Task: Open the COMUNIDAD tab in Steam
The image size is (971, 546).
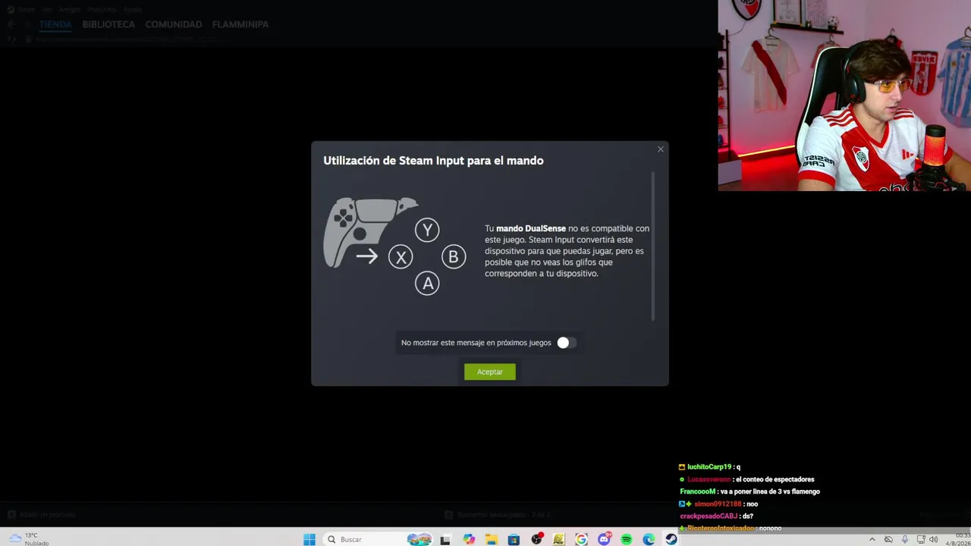Action: click(x=174, y=24)
